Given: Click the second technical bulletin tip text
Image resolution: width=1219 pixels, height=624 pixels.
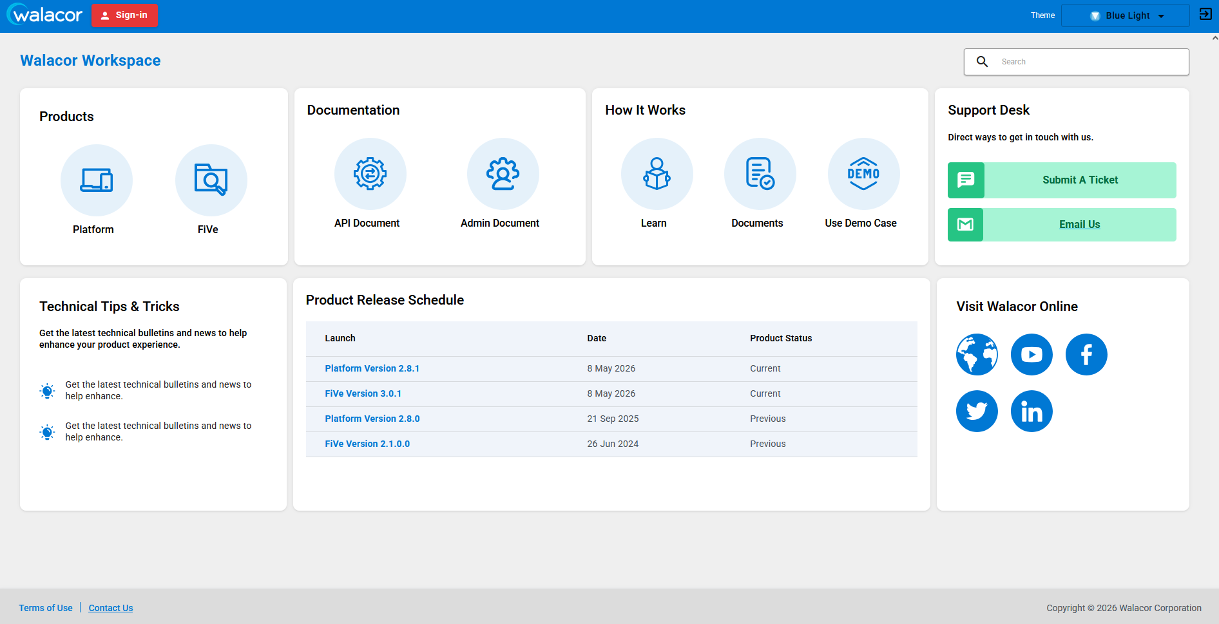Looking at the screenshot, I should 158,432.
